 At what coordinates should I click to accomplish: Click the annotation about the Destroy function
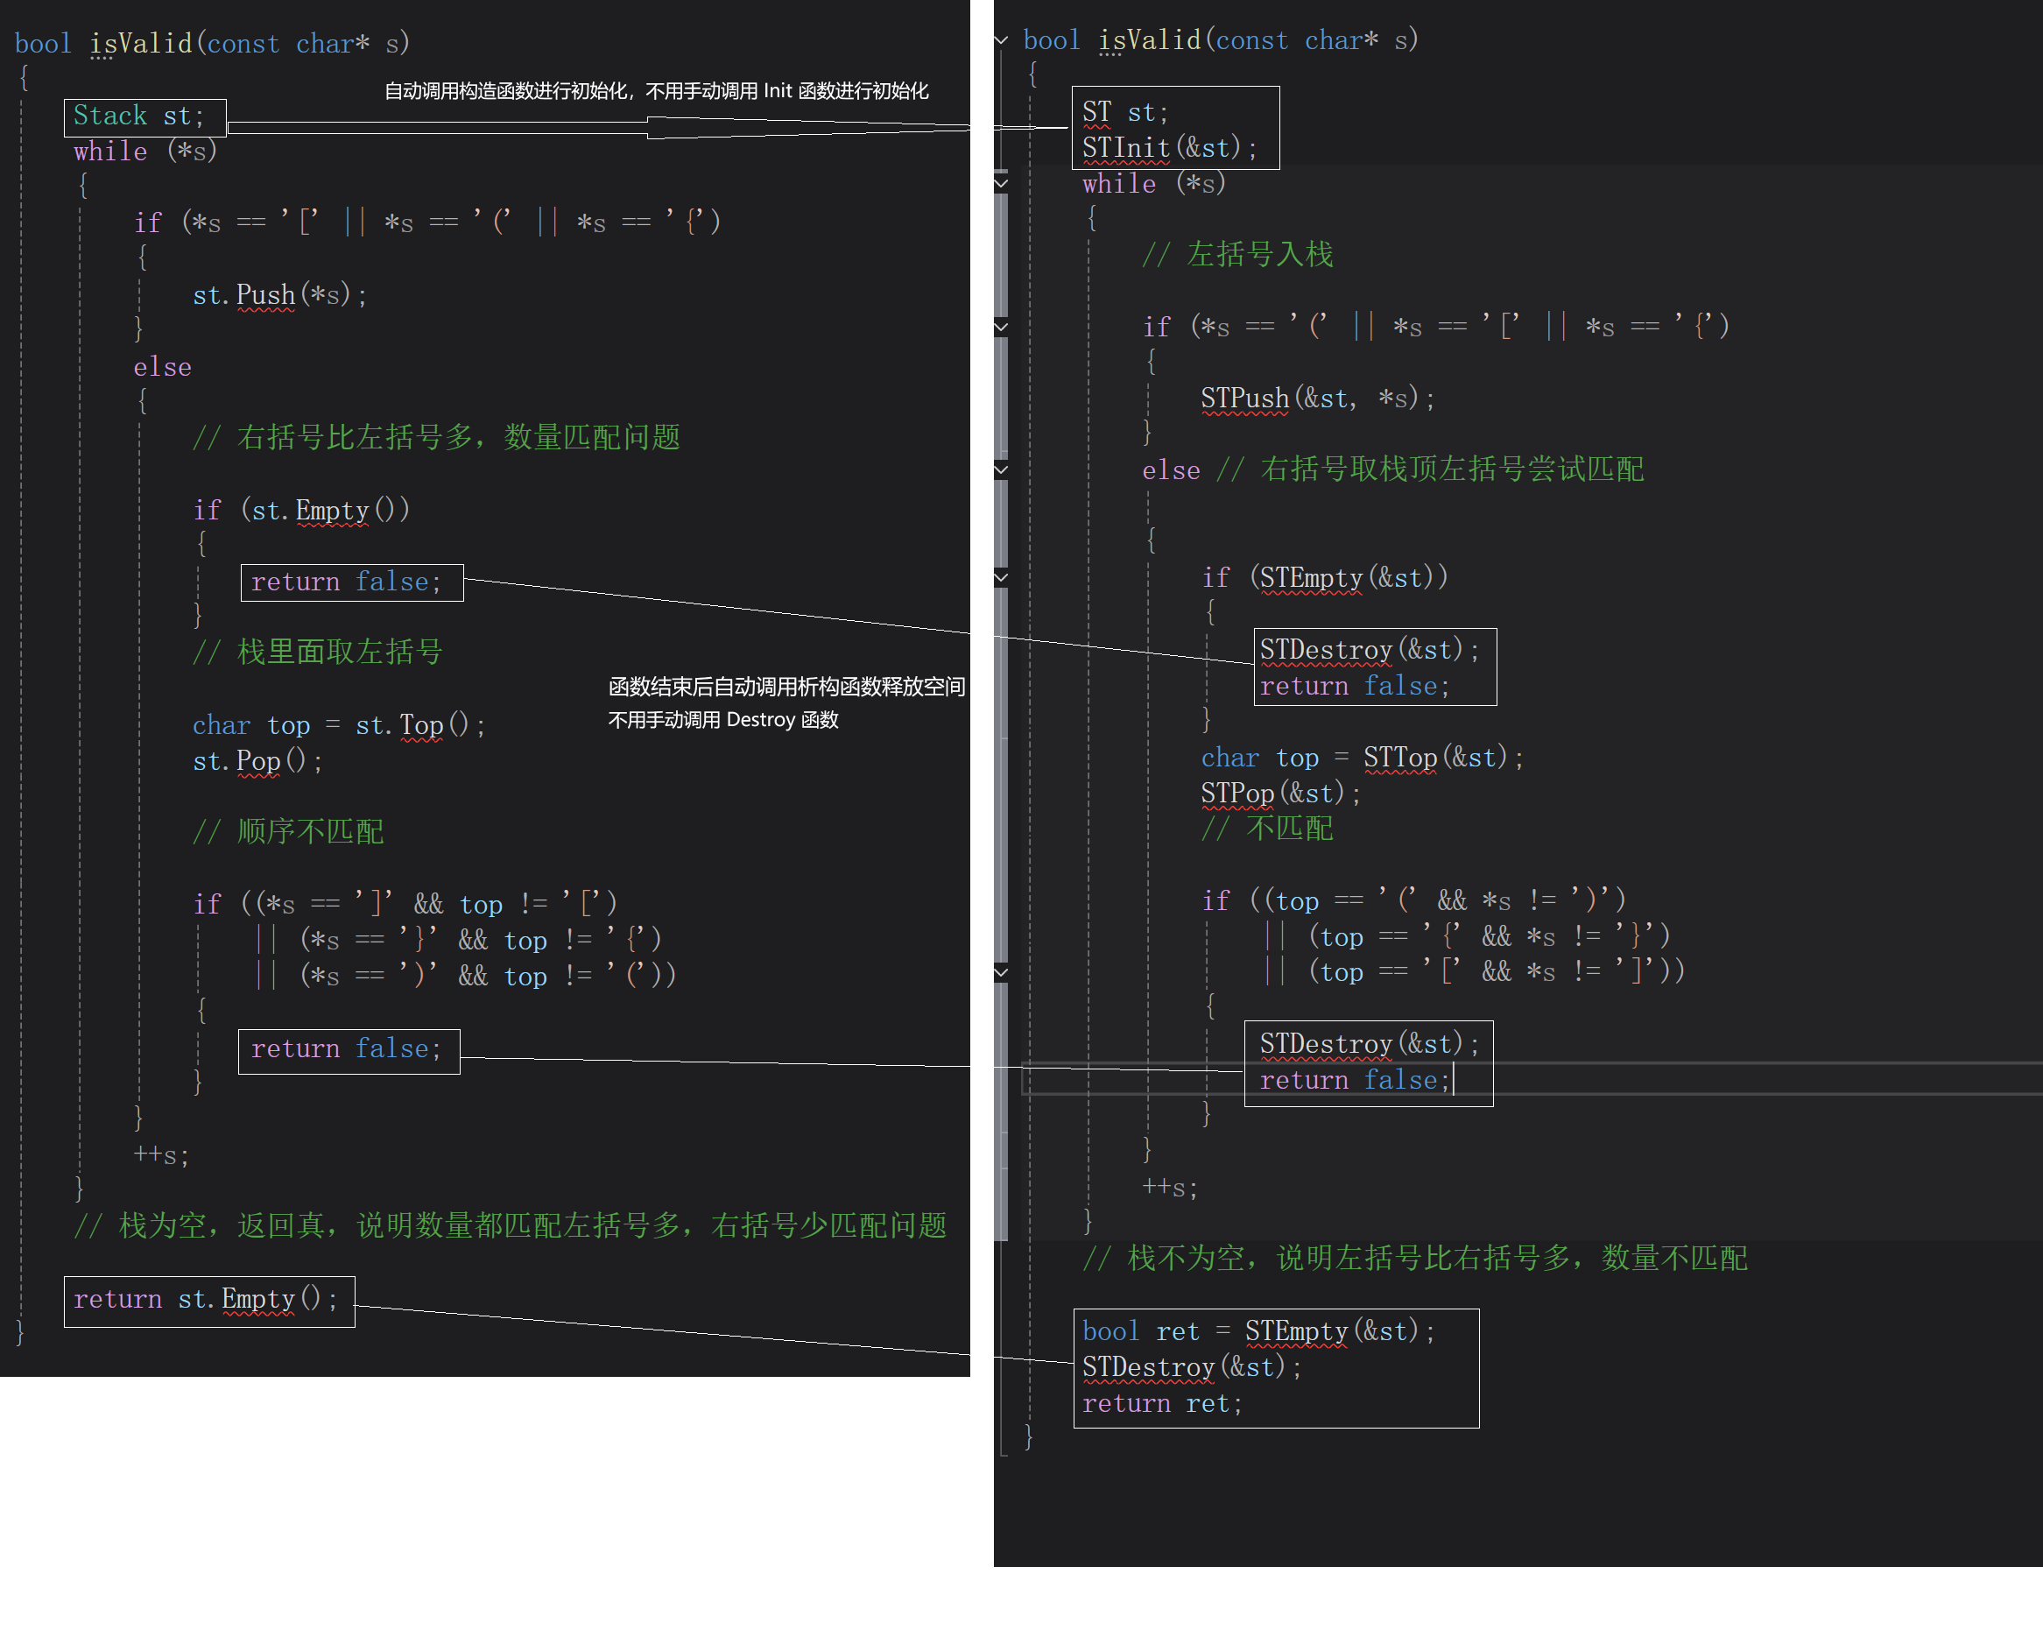point(723,719)
